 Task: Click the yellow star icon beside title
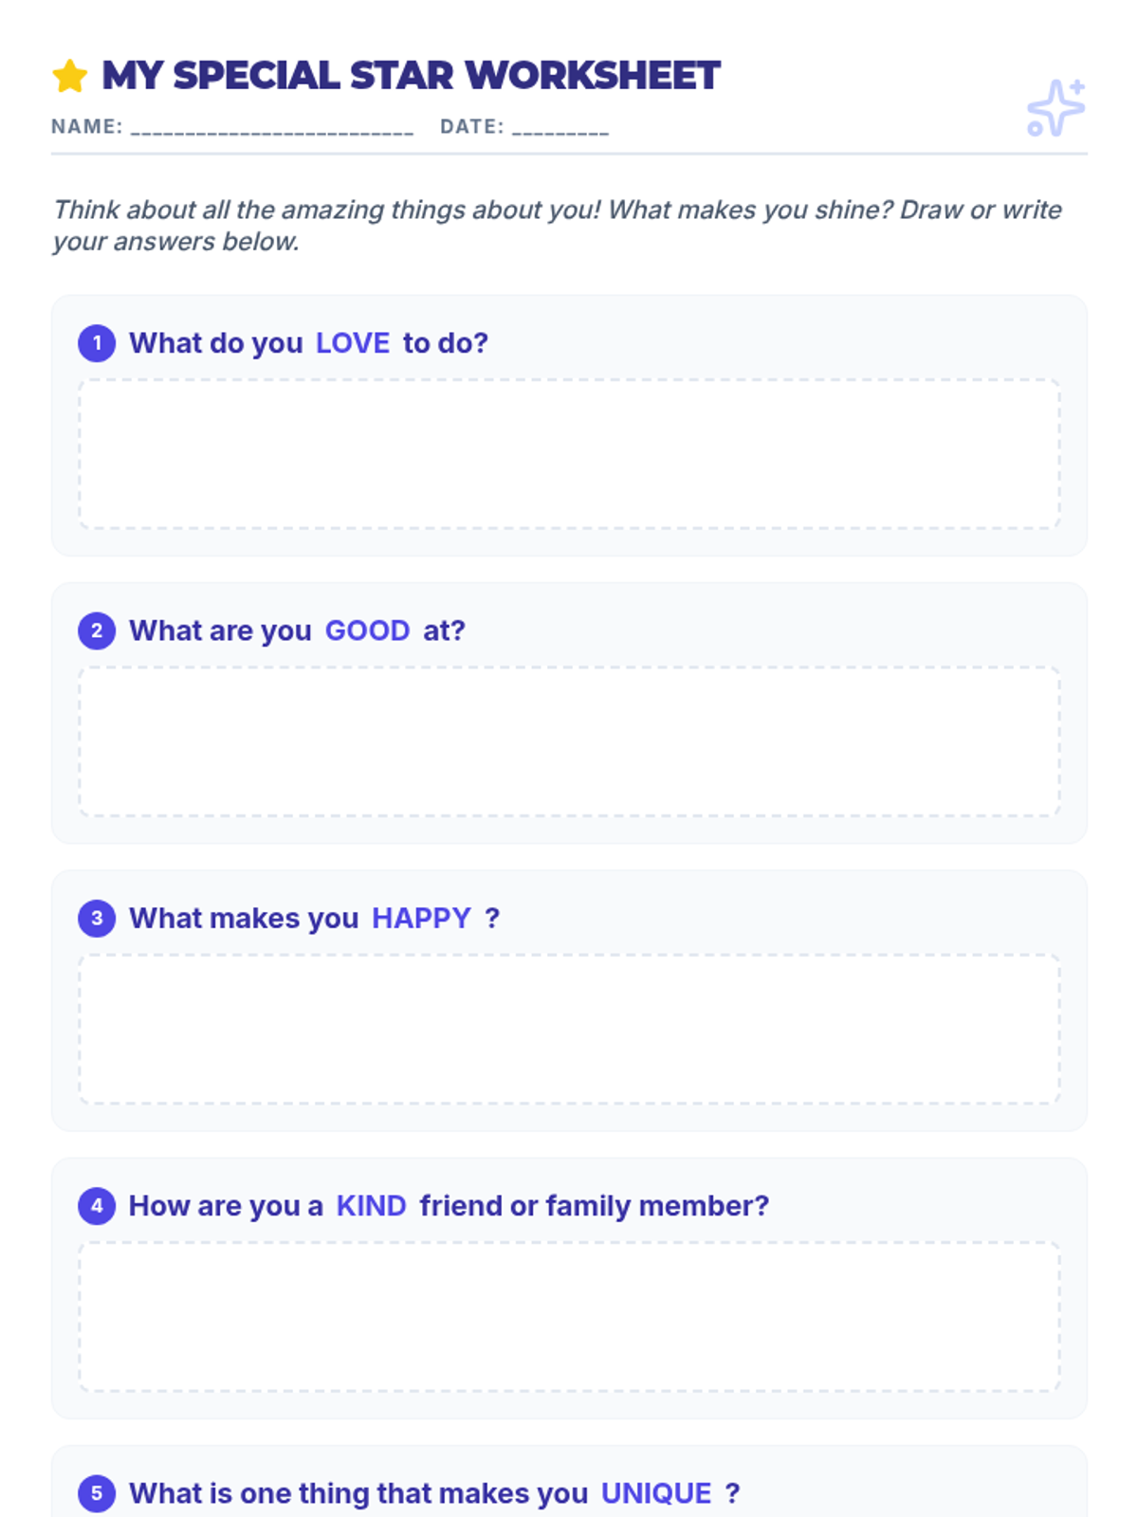(x=70, y=76)
